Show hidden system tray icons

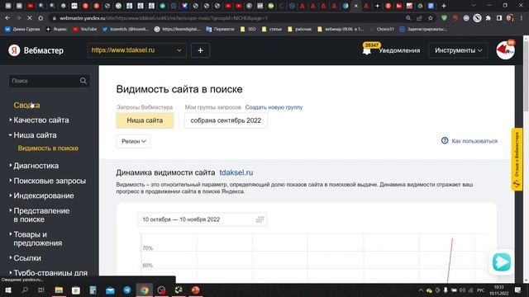pos(421,290)
